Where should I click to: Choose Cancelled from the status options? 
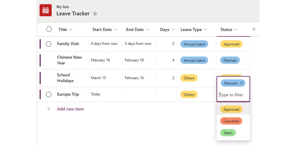click(231, 121)
